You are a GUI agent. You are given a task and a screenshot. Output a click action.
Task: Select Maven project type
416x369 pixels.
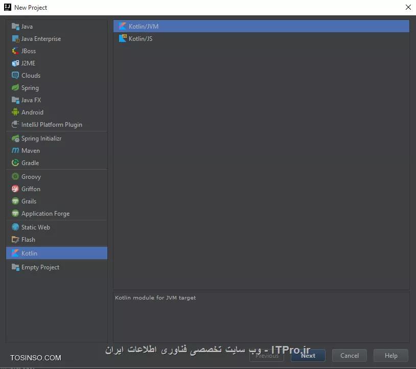pyautogui.click(x=57, y=150)
